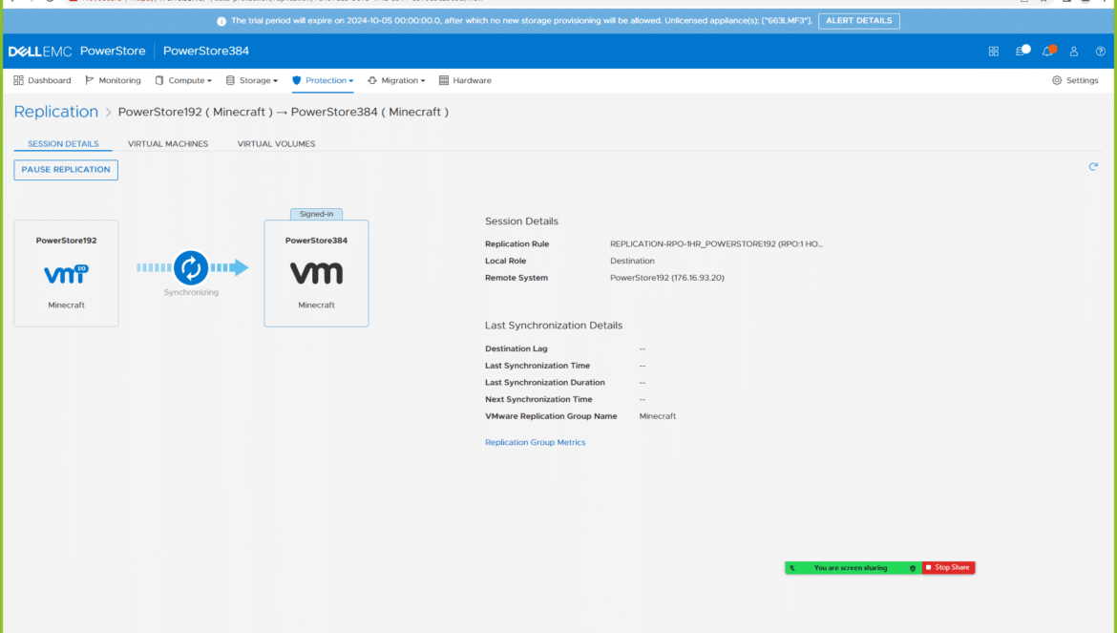
Task: Click the PowerStore384 cluster name in header
Action: click(206, 52)
